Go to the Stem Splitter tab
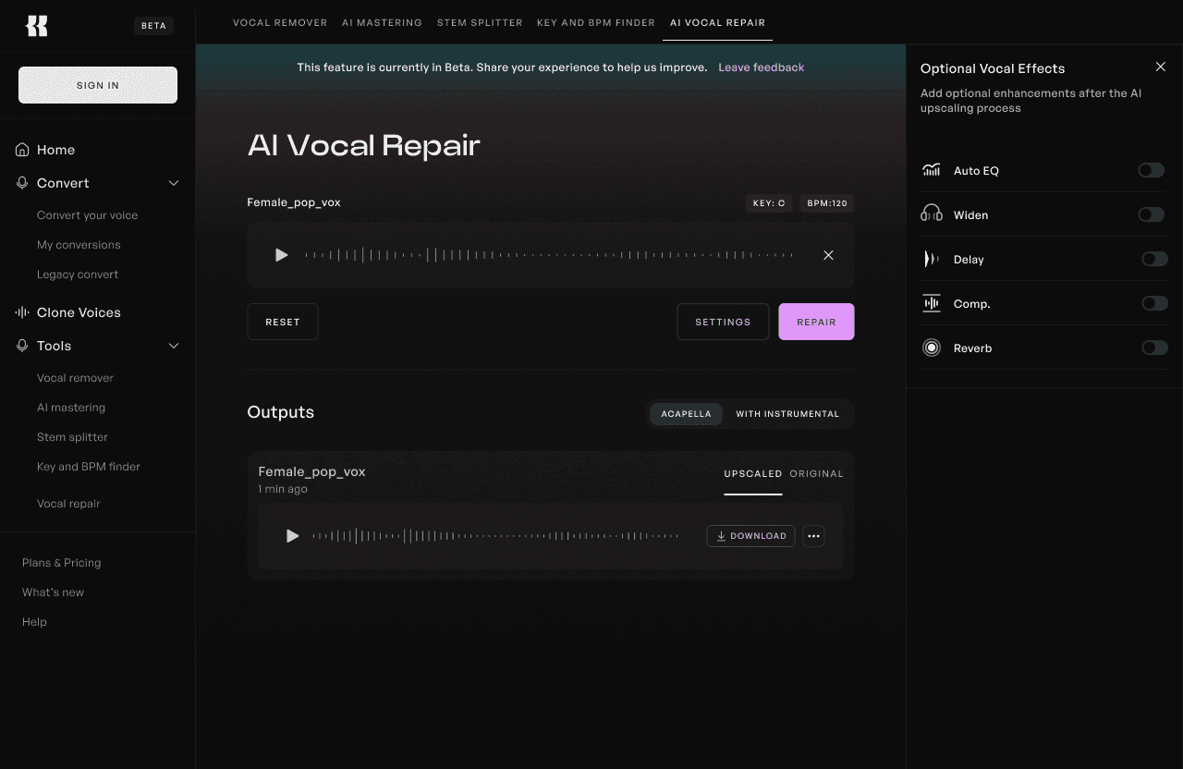The width and height of the screenshot is (1183, 769). pyautogui.click(x=480, y=22)
